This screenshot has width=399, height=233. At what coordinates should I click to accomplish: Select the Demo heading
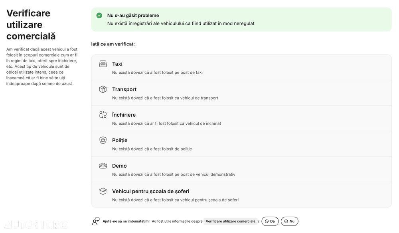(x=119, y=166)
